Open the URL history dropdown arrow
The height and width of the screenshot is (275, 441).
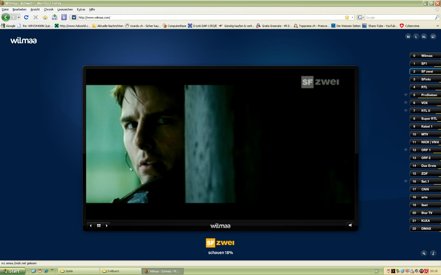[x=352, y=18]
